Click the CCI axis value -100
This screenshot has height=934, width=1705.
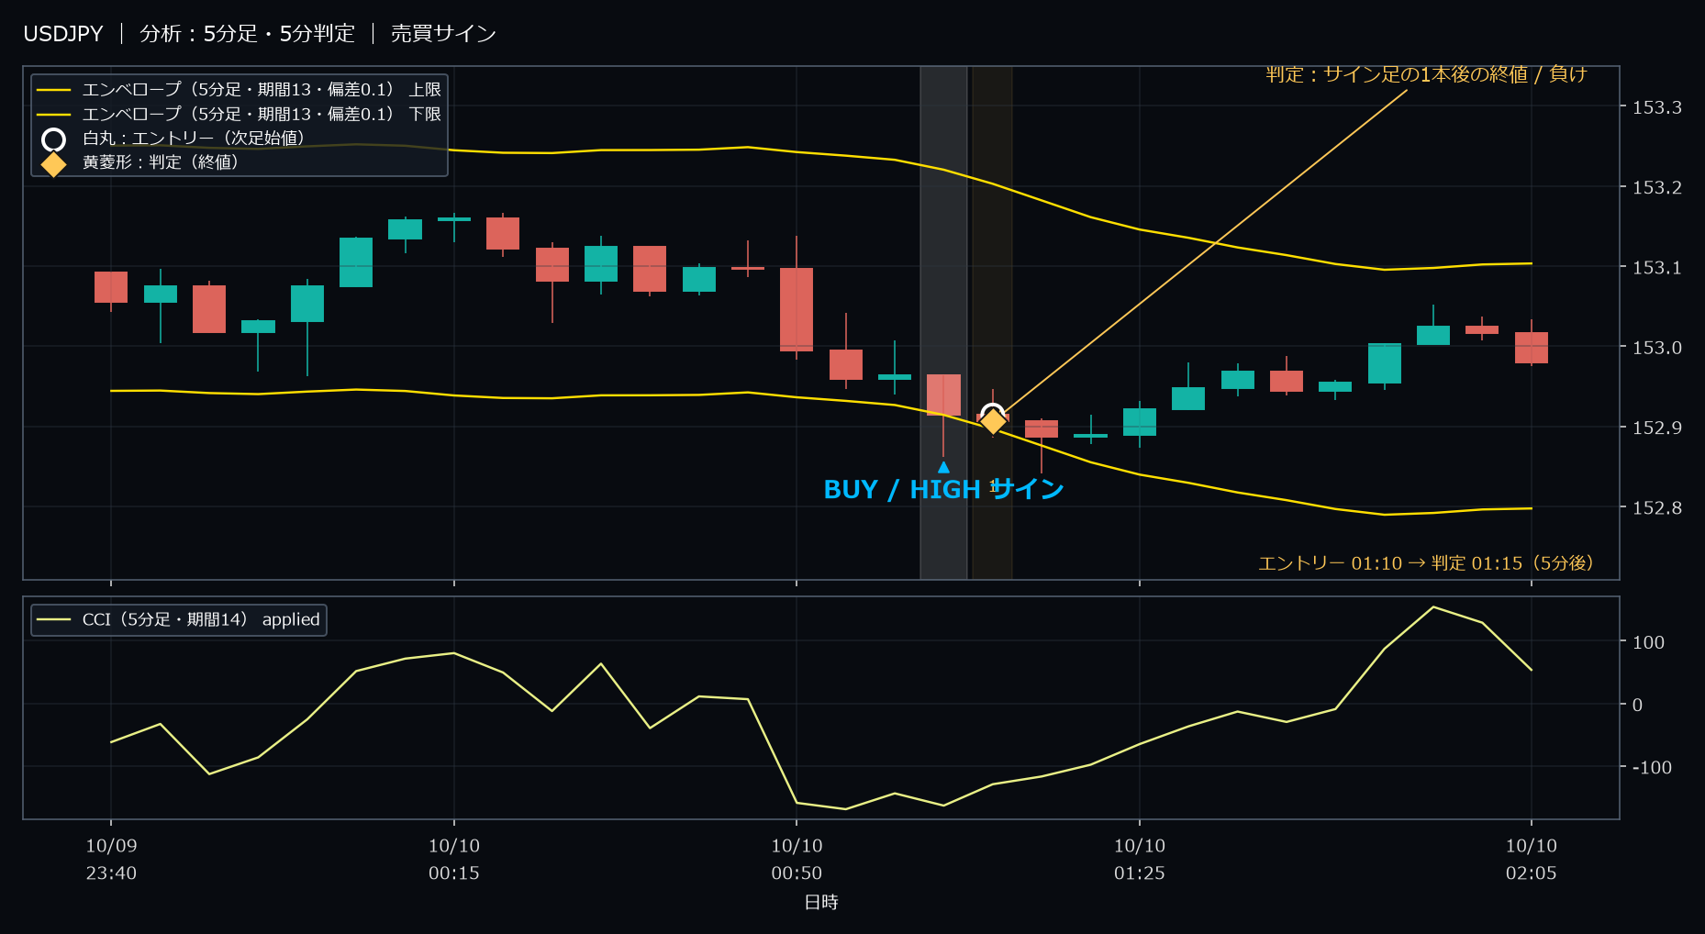(x=1652, y=767)
